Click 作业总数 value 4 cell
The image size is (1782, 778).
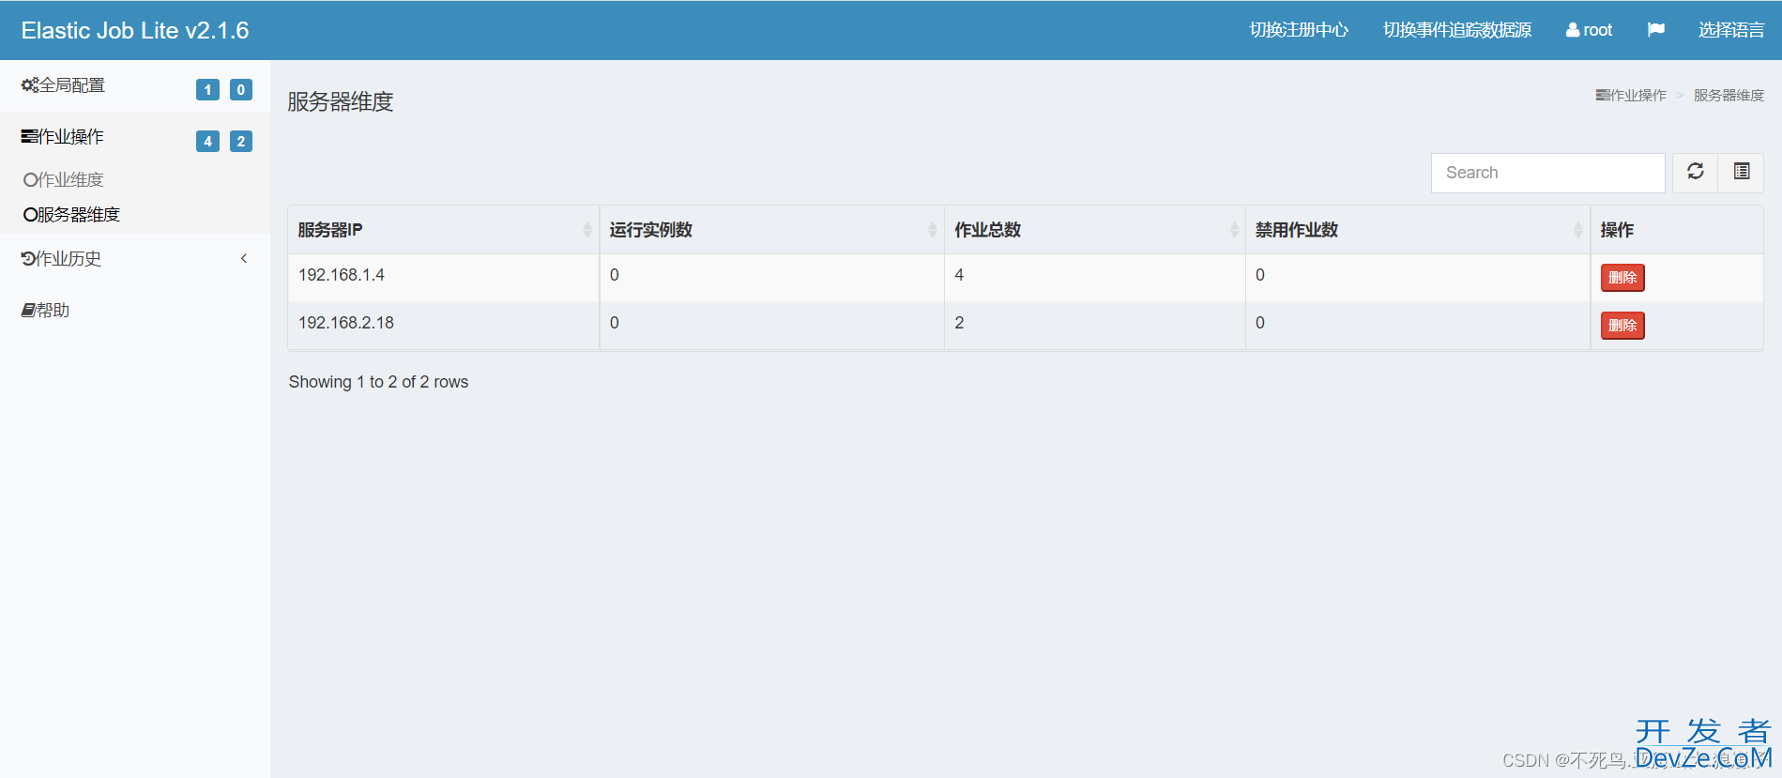click(x=1094, y=276)
